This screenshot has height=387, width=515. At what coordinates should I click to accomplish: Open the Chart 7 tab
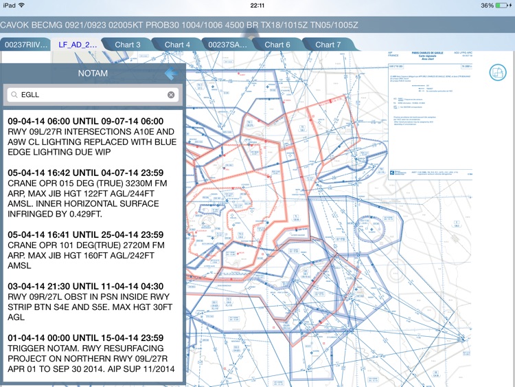328,45
